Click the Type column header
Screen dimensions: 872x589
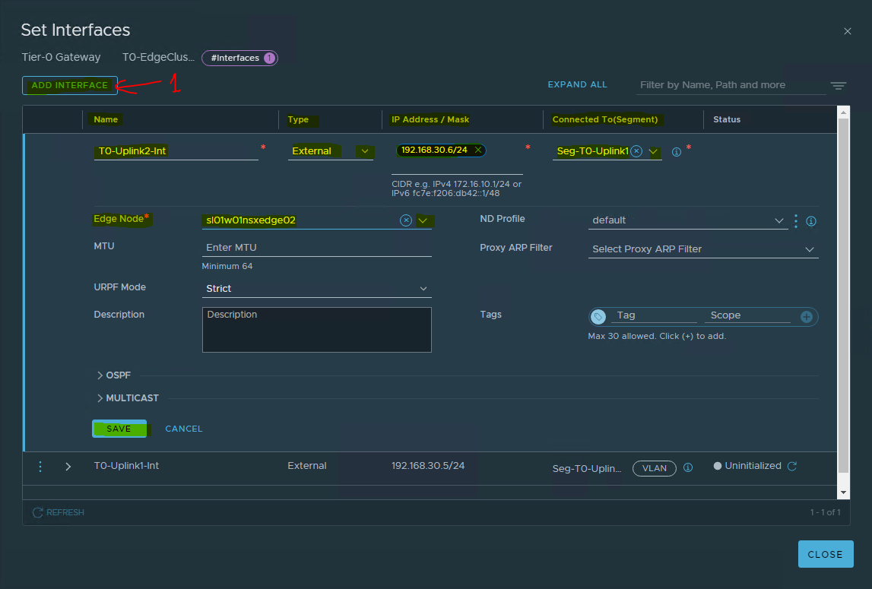tap(298, 119)
